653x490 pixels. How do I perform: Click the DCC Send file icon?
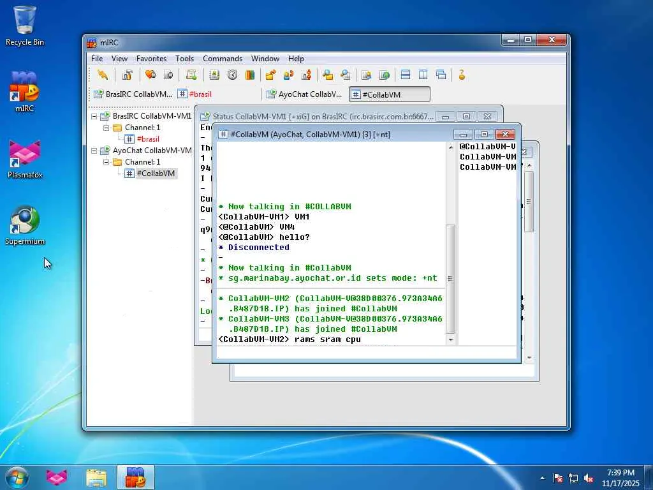[x=270, y=75]
